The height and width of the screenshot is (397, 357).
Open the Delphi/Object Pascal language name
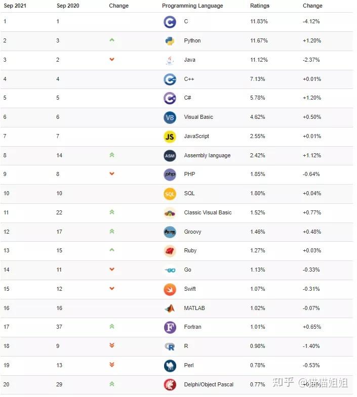209,385
